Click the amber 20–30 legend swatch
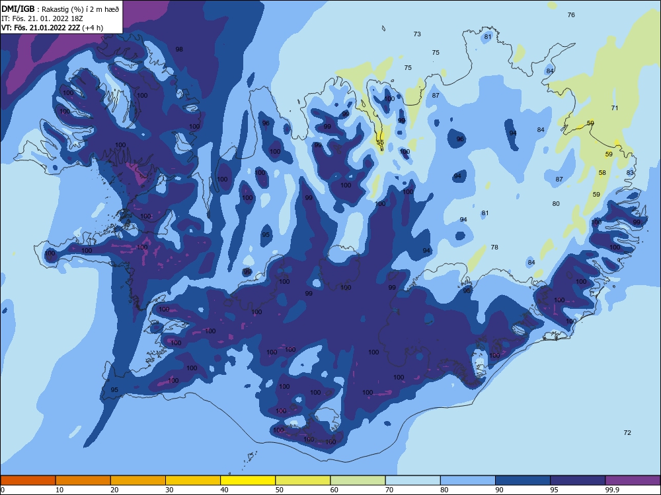The height and width of the screenshot is (495, 661). 138,480
